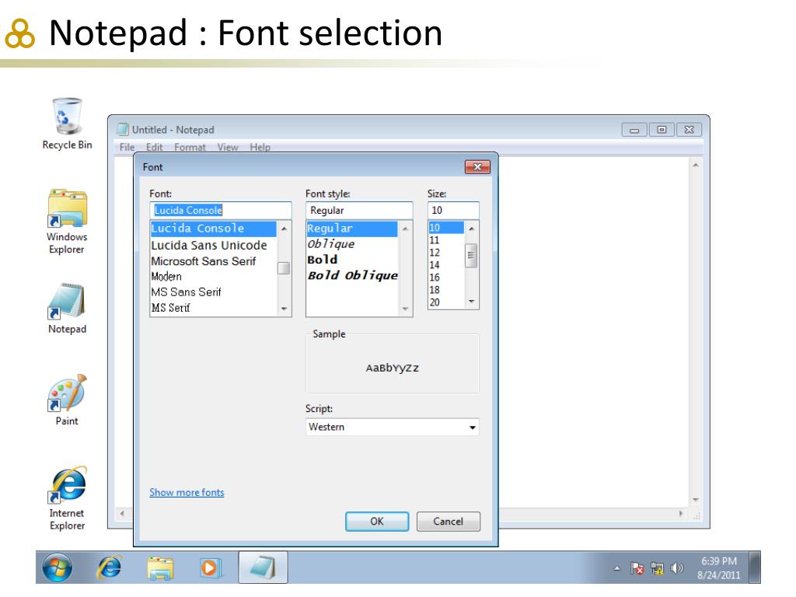Open the File menu in Notepad
This screenshot has width=796, height=597.
coord(127,147)
